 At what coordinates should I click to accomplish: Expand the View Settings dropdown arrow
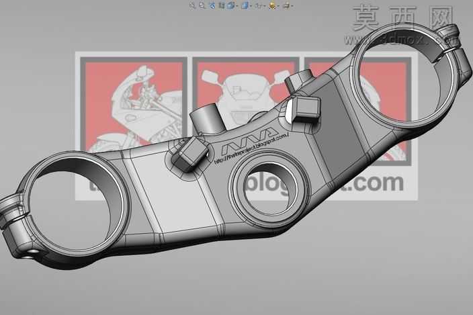point(292,6)
